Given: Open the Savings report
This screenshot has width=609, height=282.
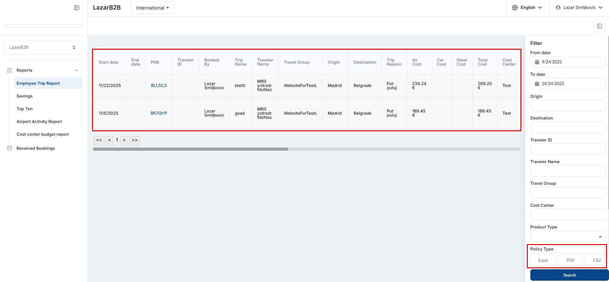Looking at the screenshot, I should click(25, 96).
